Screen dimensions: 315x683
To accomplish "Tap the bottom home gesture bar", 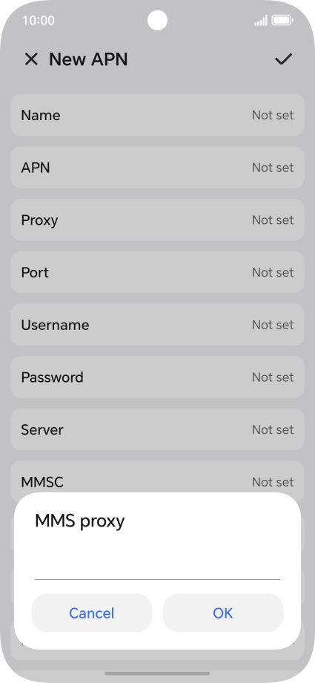I will tap(157, 673).
